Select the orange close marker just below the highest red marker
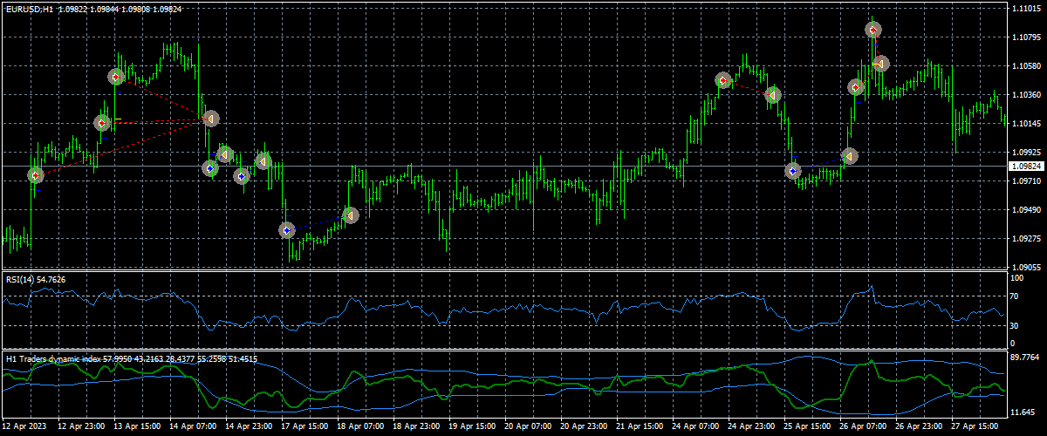The image size is (1047, 436). tap(880, 64)
